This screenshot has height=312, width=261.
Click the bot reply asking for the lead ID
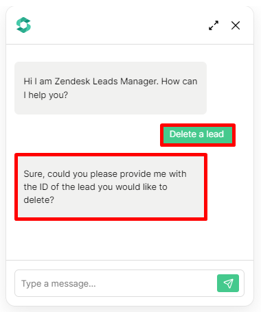111,187
